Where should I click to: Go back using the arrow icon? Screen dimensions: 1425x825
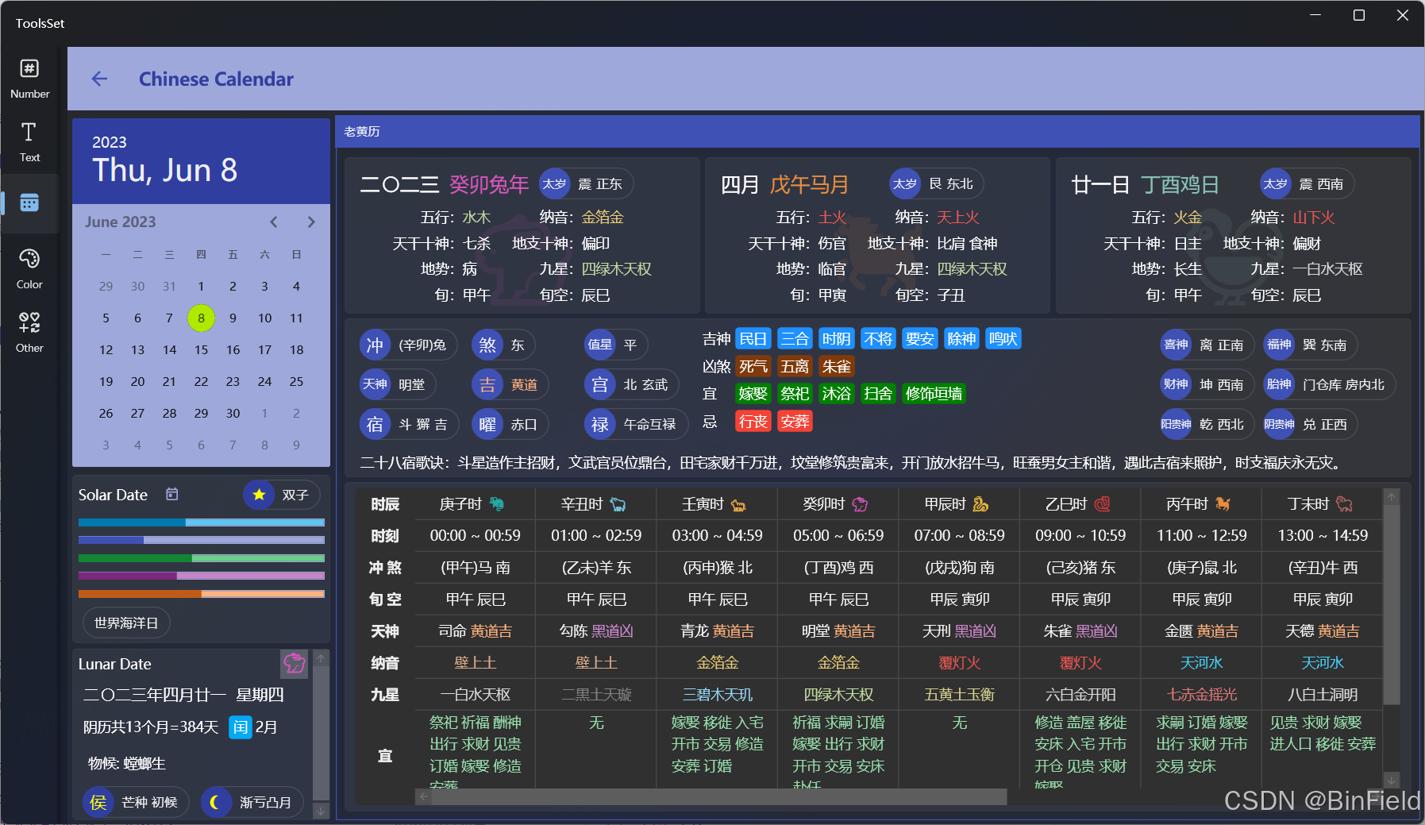coord(99,79)
